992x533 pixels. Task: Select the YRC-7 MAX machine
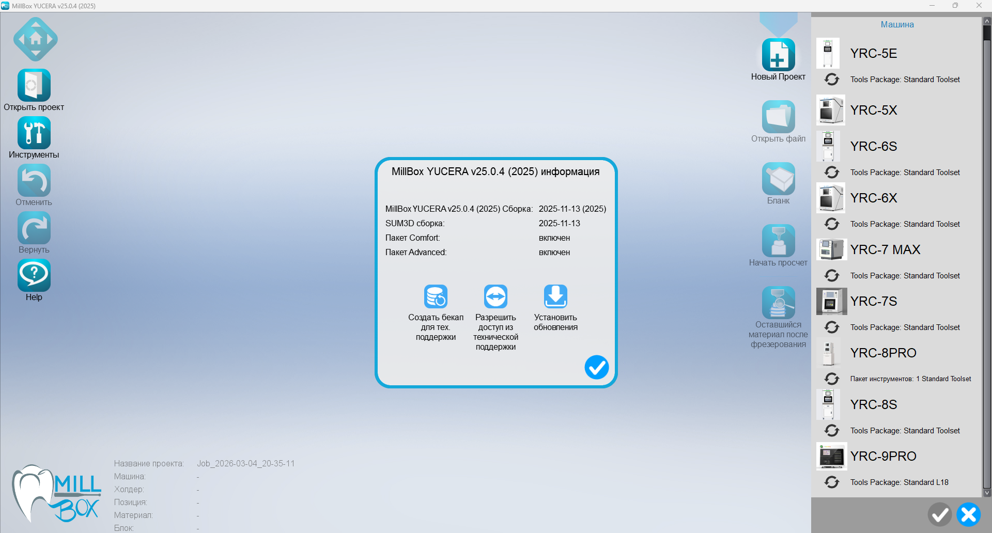(885, 250)
